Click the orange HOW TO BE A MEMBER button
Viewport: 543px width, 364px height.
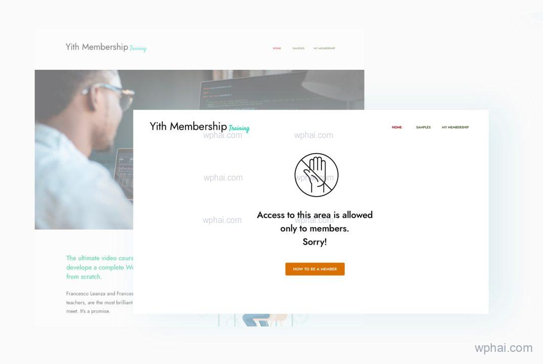pyautogui.click(x=315, y=269)
